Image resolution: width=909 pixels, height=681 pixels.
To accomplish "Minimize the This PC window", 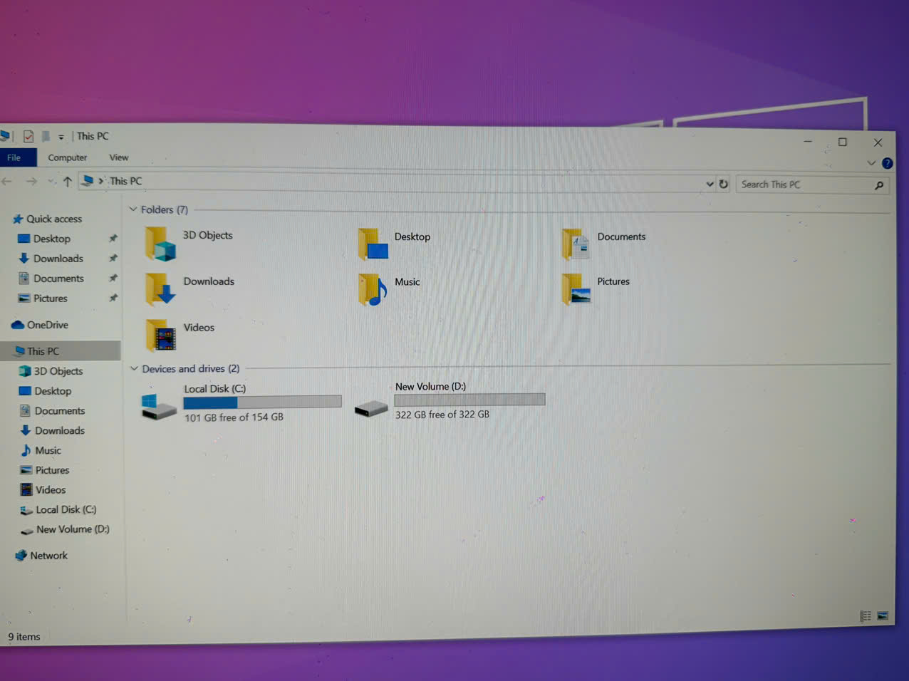I will (808, 142).
